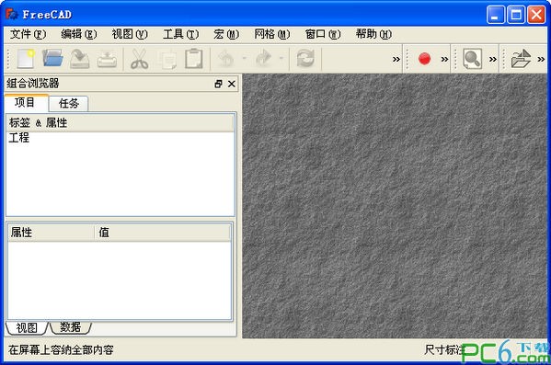The image size is (551, 365).
Task: Open a file using the folder icon
Action: click(52, 58)
